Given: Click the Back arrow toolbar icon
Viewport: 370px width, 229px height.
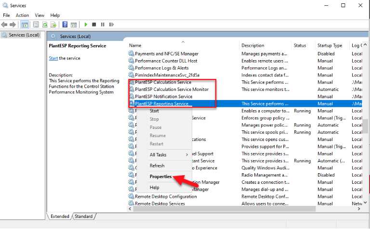Looking at the screenshot, I should pos(4,25).
